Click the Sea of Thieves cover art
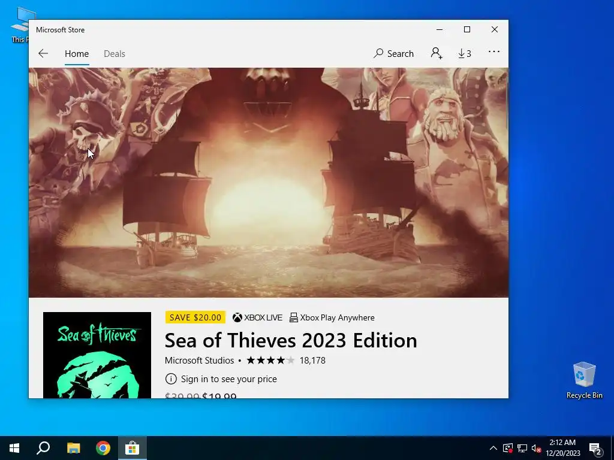 point(97,355)
